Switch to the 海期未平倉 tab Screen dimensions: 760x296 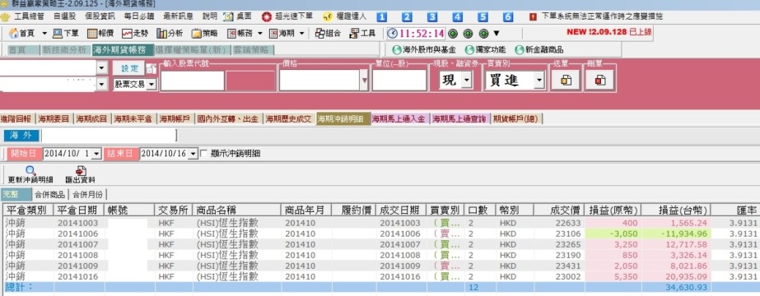[133, 118]
